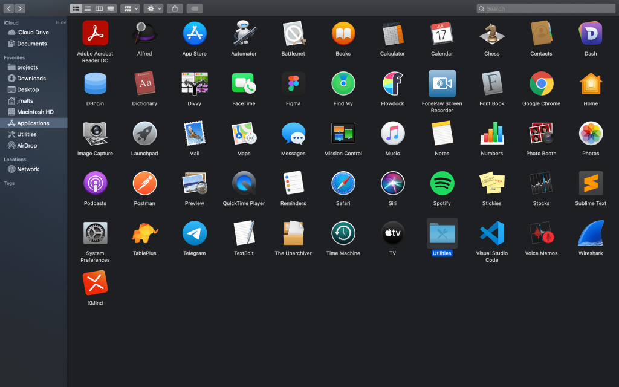The height and width of the screenshot is (387, 619).
Task: Click the Telegram app icon
Action: tap(194, 233)
